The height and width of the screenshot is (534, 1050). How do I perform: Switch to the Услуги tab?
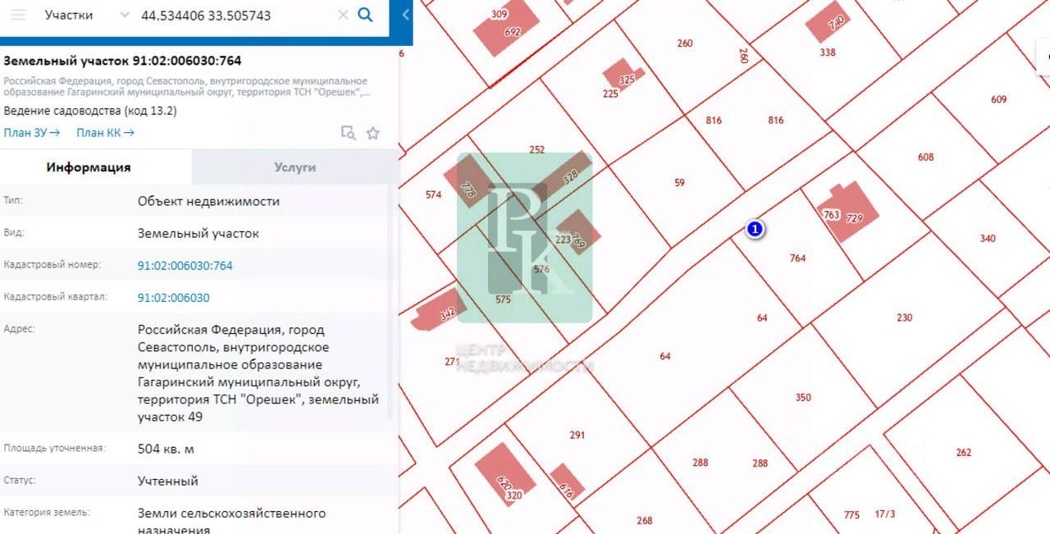(x=294, y=167)
